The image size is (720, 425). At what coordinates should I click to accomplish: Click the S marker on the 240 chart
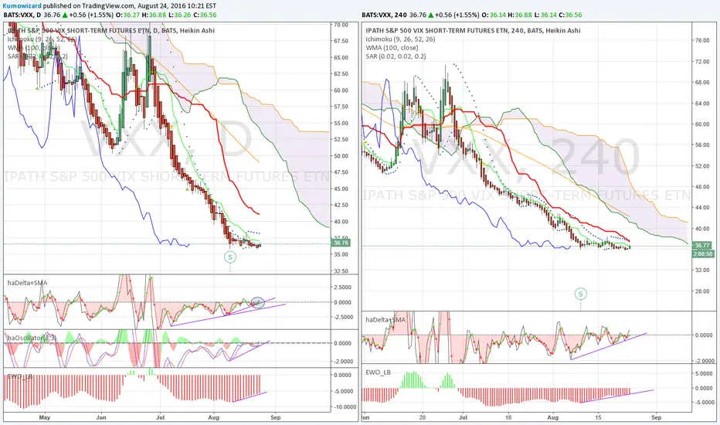581,294
